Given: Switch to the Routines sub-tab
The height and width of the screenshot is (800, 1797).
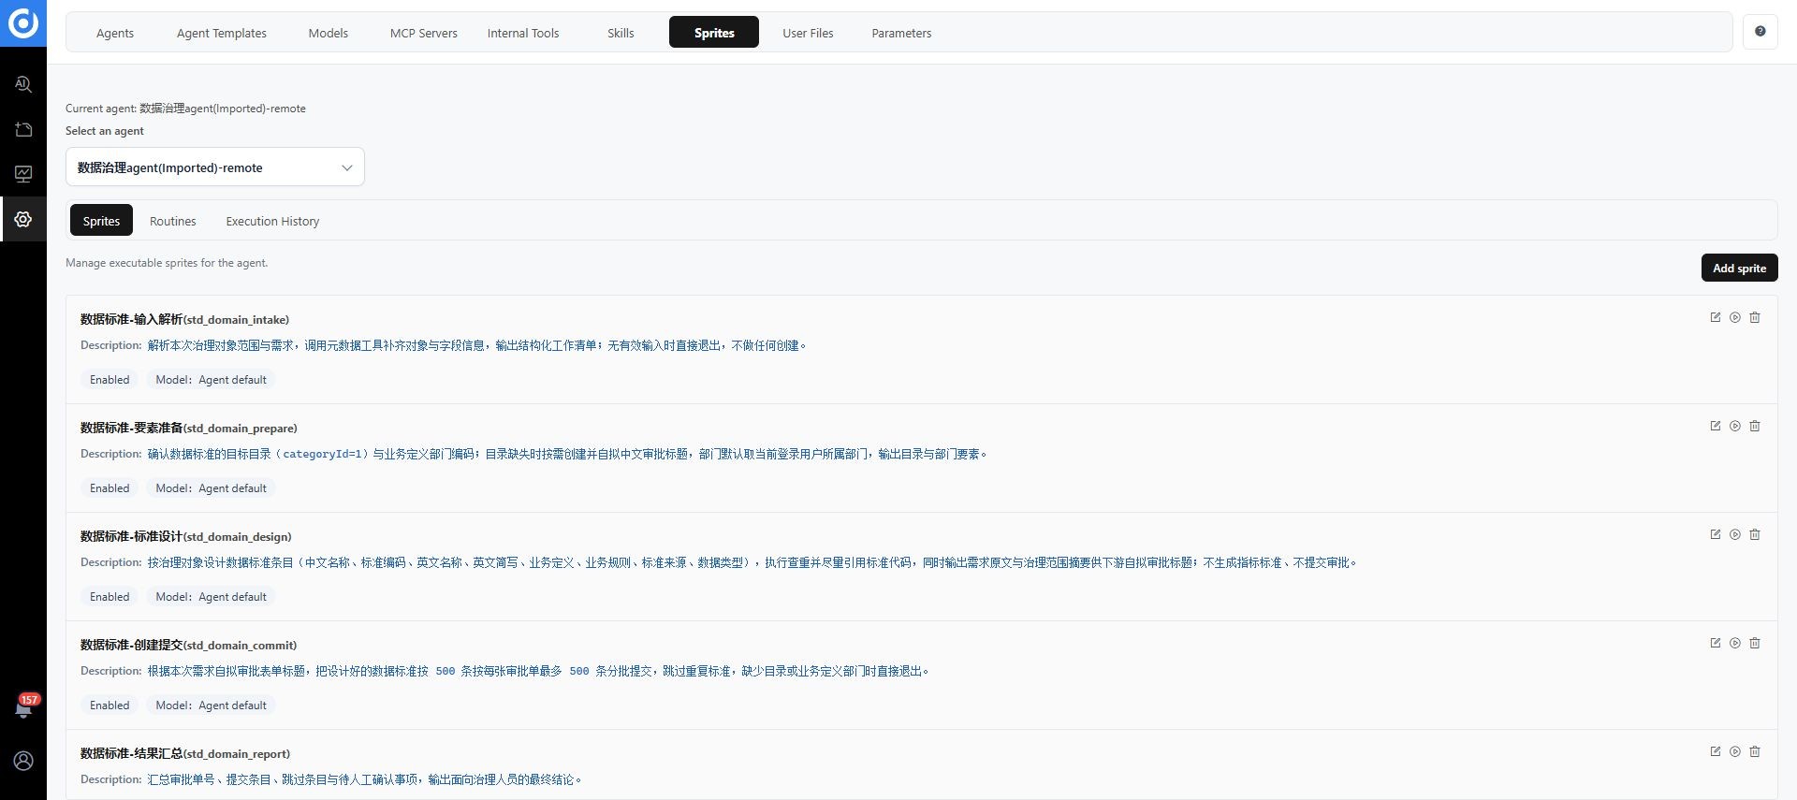Looking at the screenshot, I should point(173,221).
